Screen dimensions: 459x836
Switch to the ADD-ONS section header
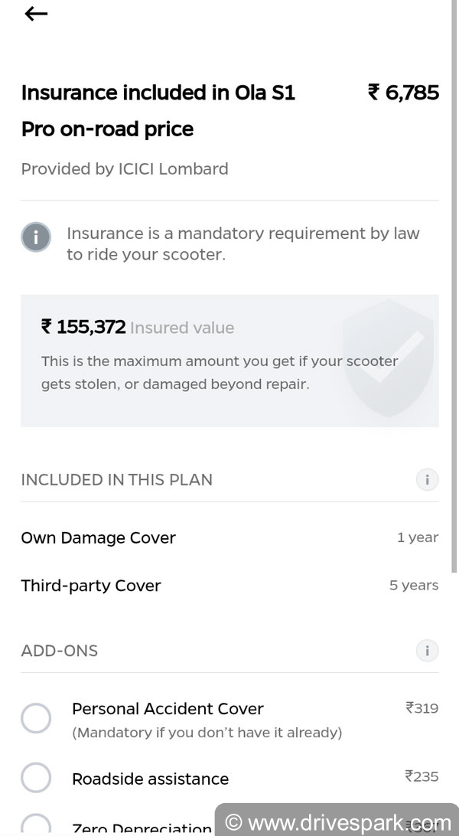59,651
